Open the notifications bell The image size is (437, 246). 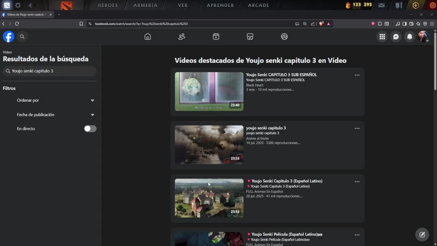point(409,37)
